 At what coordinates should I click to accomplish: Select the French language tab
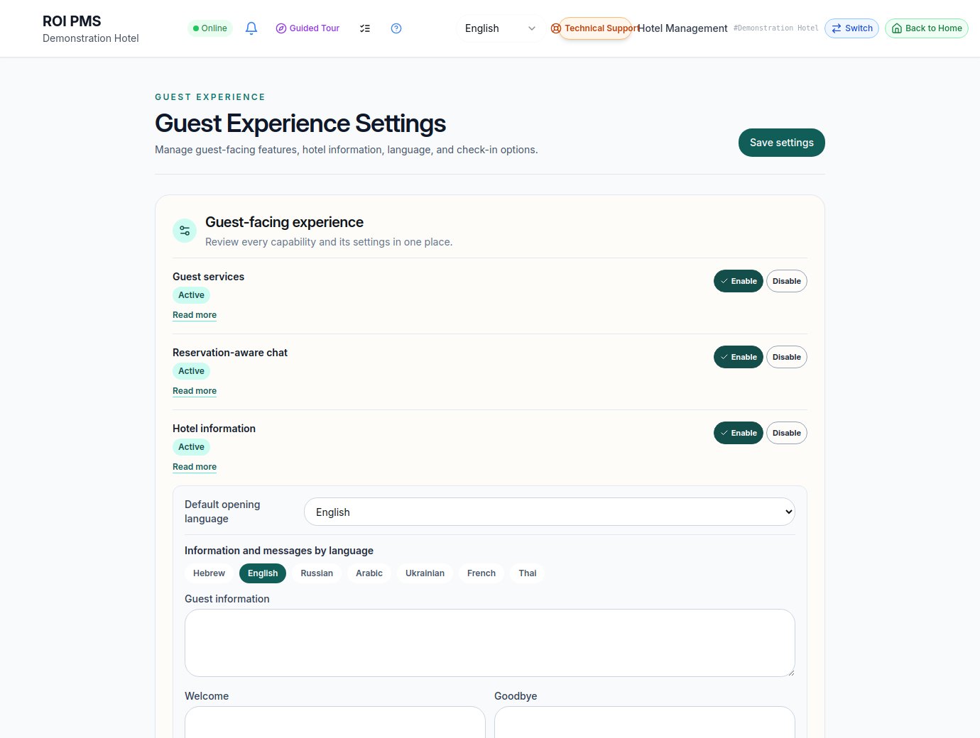click(x=481, y=573)
